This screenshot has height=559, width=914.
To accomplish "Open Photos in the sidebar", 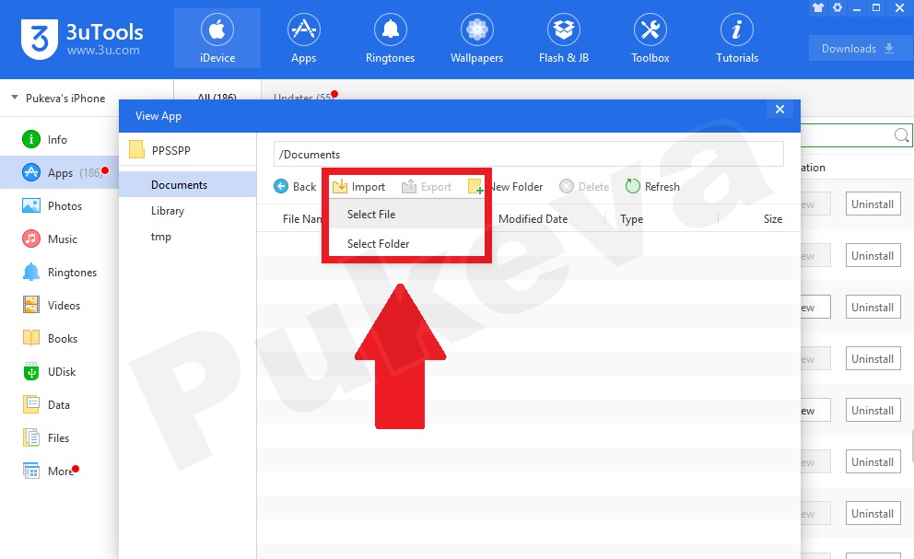I will [58, 205].
